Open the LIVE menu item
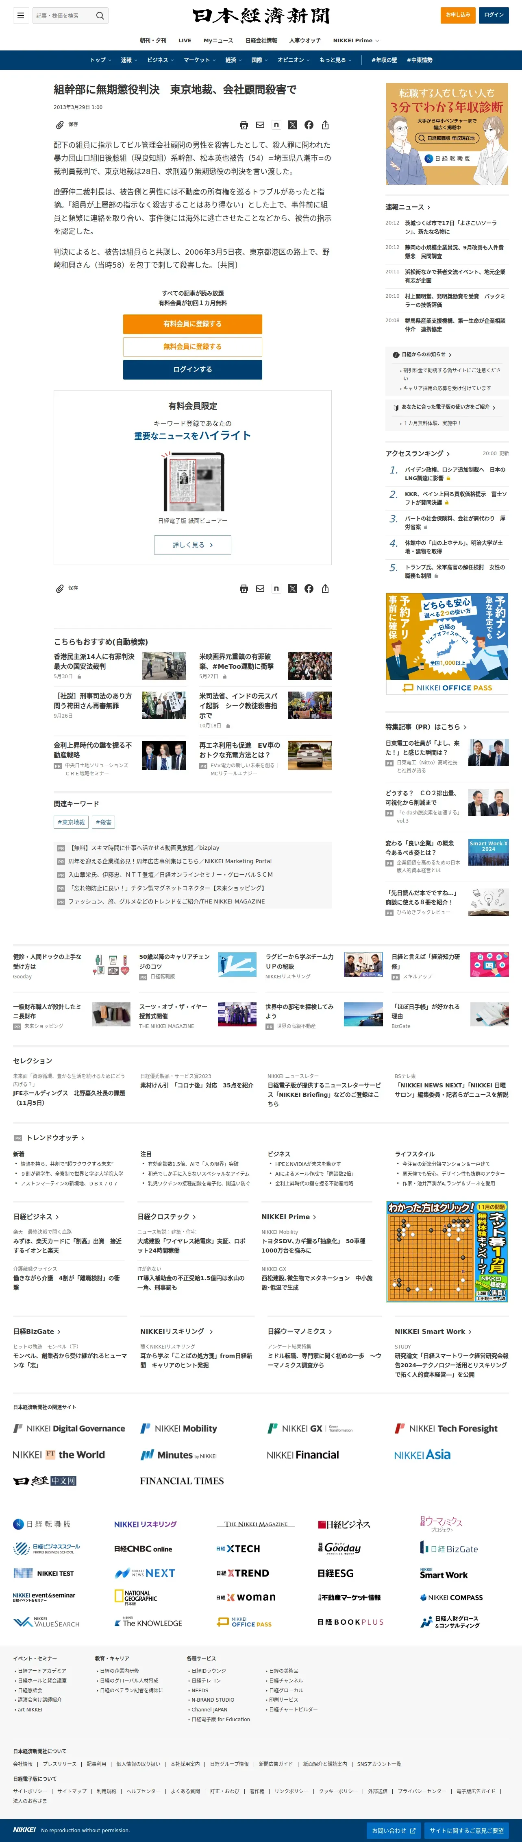This screenshot has height=1842, width=522. (x=185, y=41)
